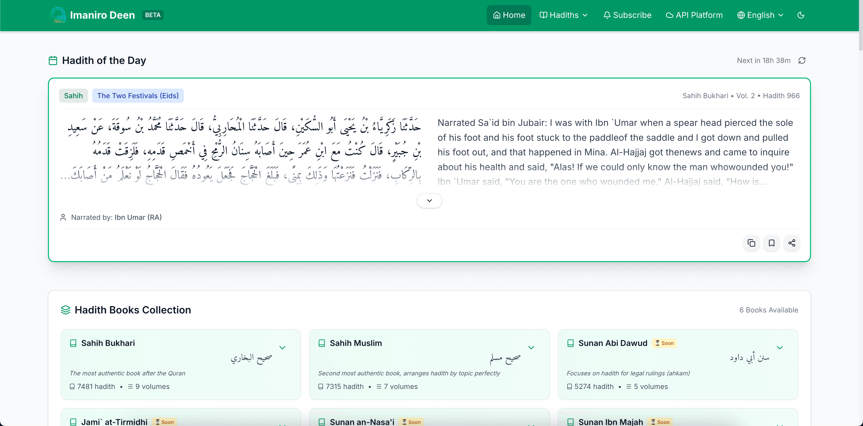Viewport: 863px width, 426px height.
Task: Click The Two Festivals (Eids) tag
Action: 138,96
